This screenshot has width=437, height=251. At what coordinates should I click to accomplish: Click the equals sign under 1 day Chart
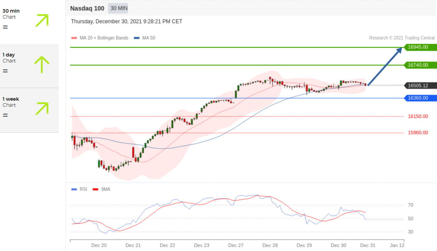click(x=5, y=71)
